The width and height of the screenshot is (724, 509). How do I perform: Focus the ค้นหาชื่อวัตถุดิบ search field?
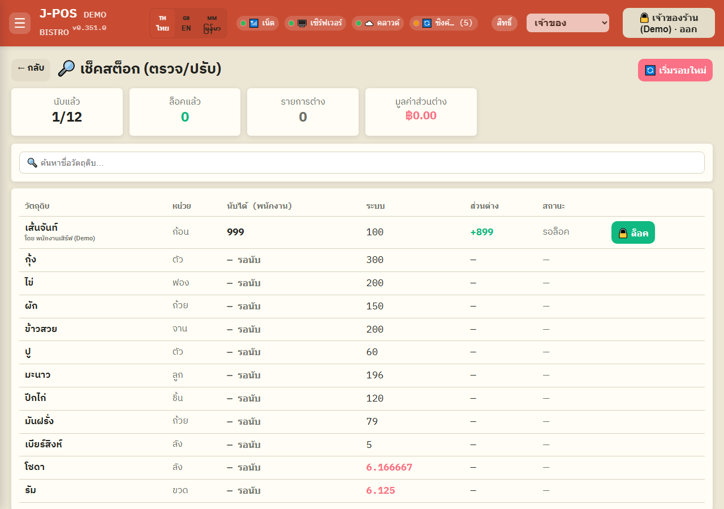point(362,163)
